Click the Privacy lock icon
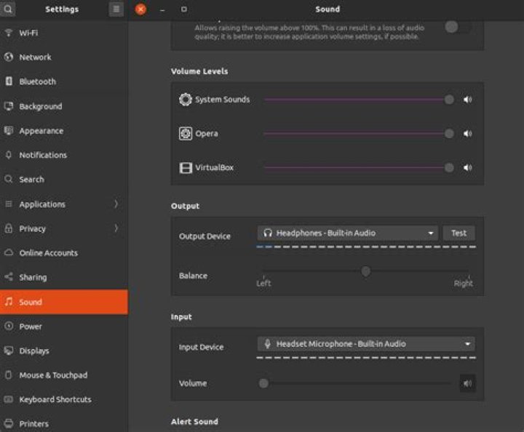The height and width of the screenshot is (432, 524). [9, 228]
